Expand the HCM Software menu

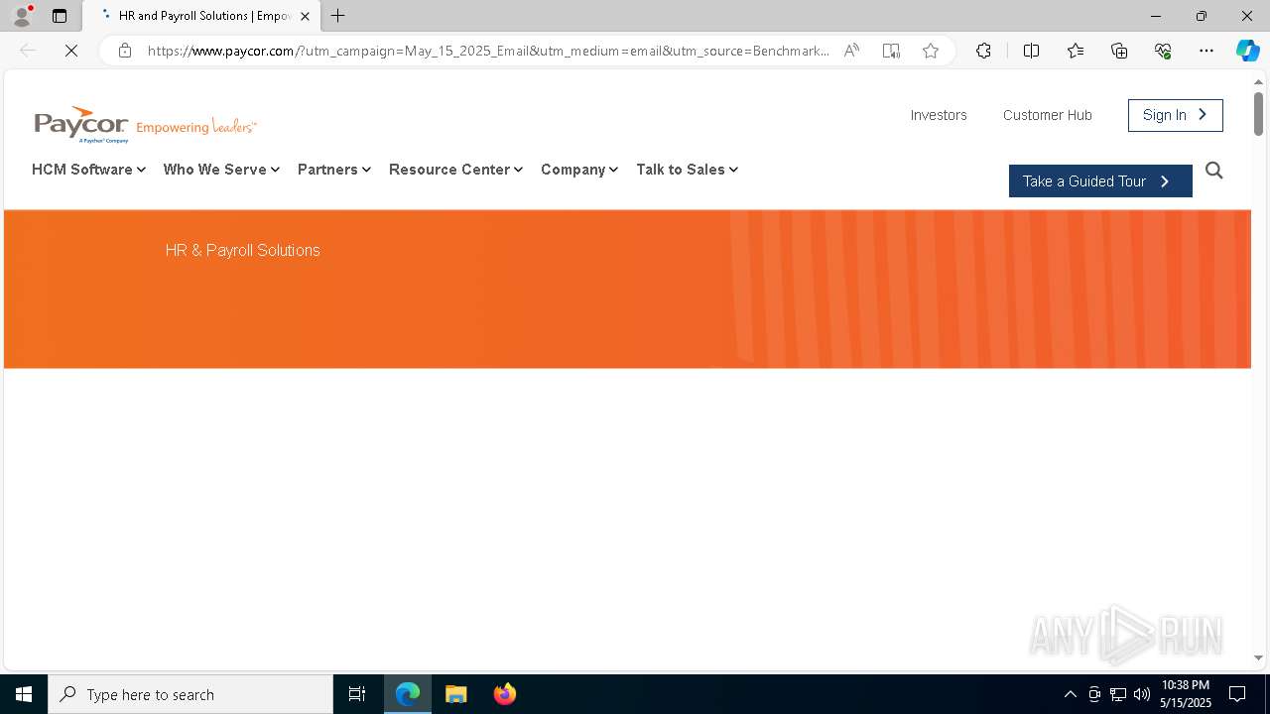[x=88, y=170]
